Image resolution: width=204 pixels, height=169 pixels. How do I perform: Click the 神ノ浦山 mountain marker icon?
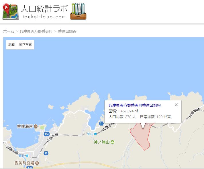pyautogui.click(x=112, y=142)
